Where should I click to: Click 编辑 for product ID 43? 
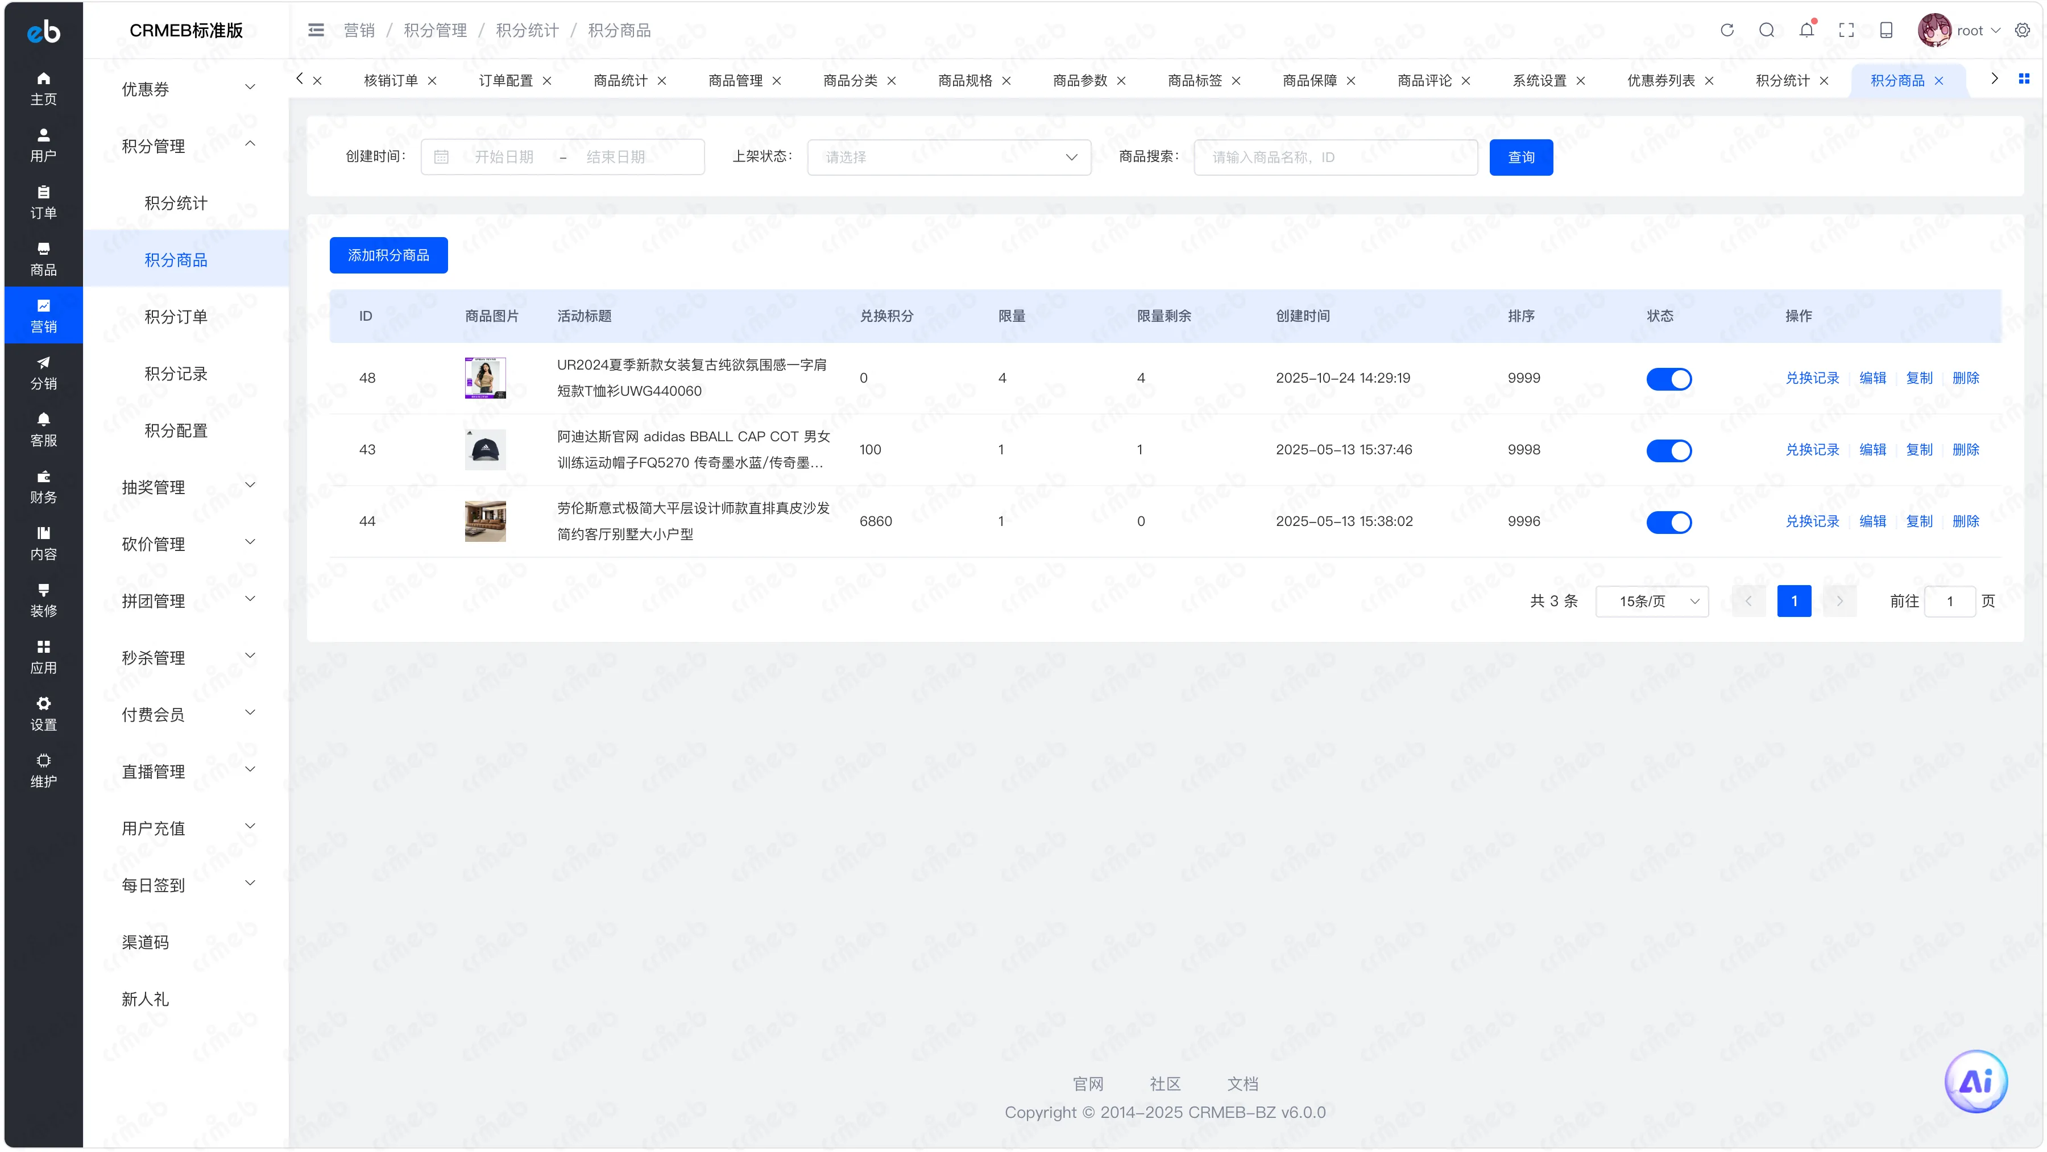click(1872, 450)
